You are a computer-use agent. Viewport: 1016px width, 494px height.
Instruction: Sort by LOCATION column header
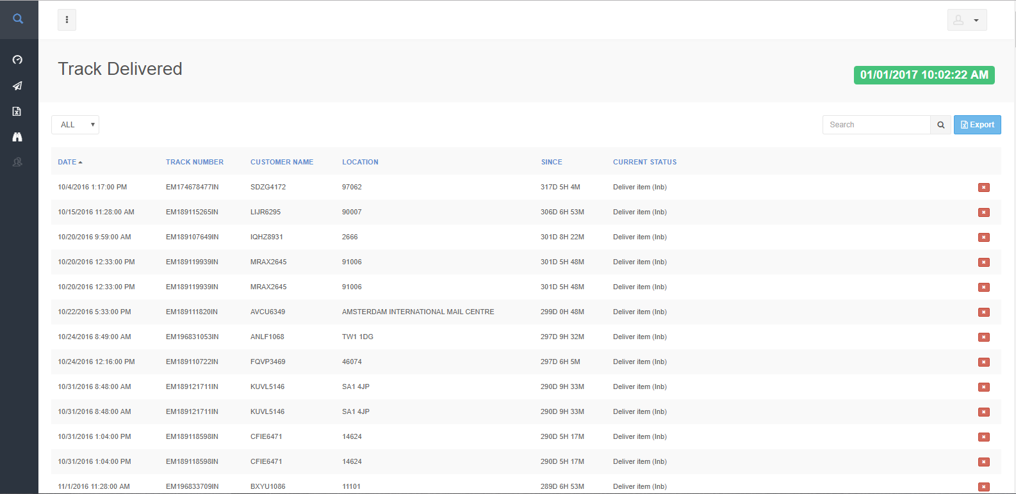coord(360,162)
